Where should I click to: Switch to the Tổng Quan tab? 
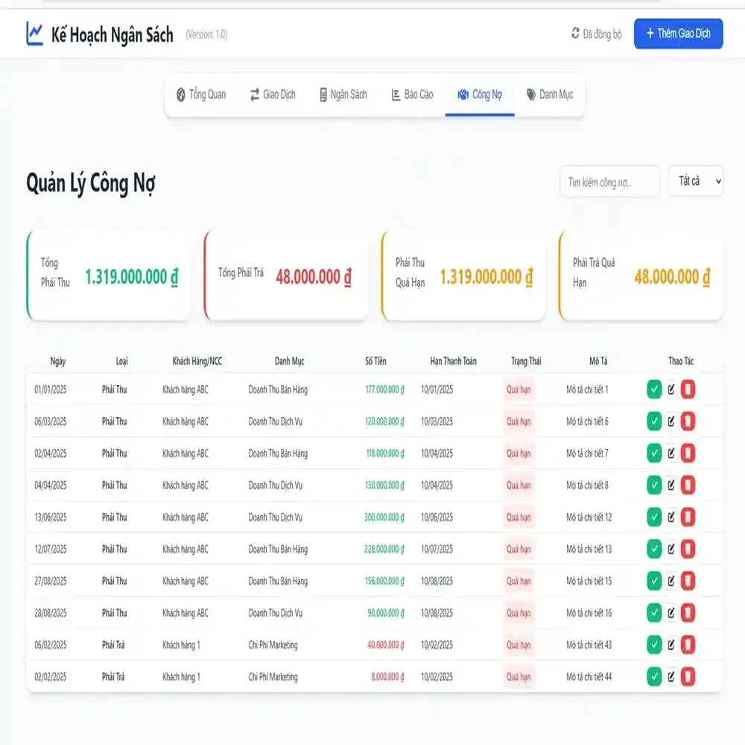tap(201, 95)
